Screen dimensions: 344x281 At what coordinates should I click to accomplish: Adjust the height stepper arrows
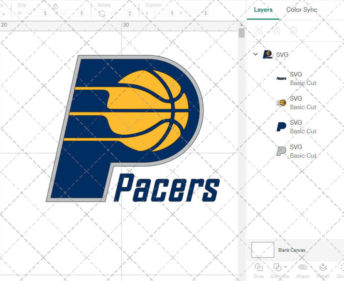82,13
